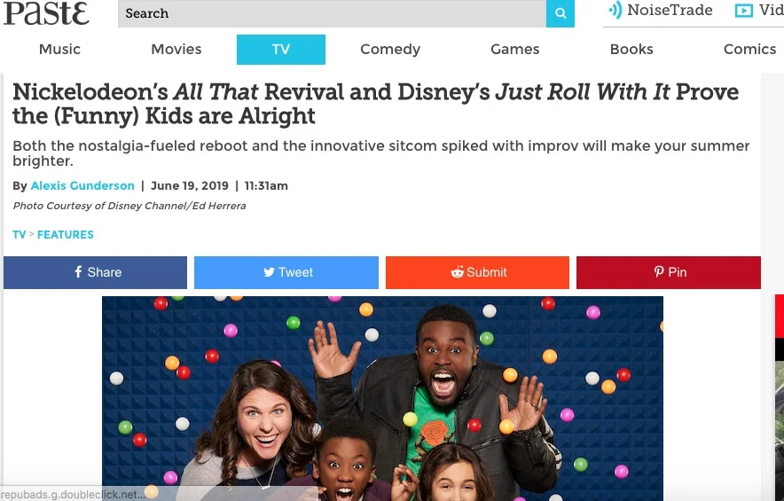Open author Alexis Gunderson's page
784x501 pixels.
click(x=82, y=185)
